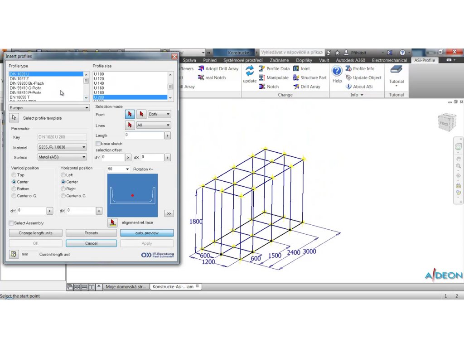Image resolution: width=464 pixels, height=348 pixels.
Task: Select U 160 profile size
Action: [130, 88]
